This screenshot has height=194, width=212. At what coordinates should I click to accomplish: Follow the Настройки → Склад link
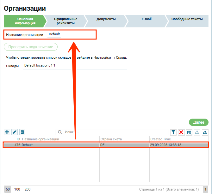(110, 57)
